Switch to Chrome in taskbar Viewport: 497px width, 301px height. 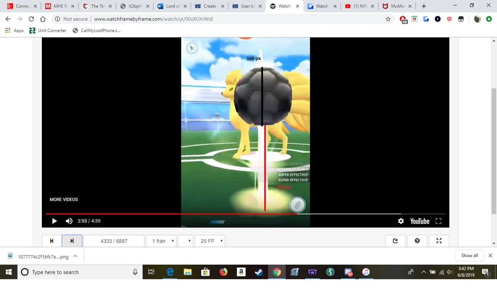pyautogui.click(x=277, y=272)
